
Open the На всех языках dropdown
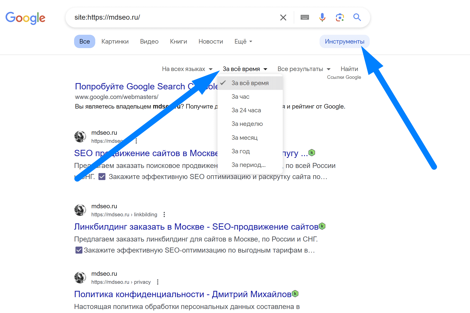tap(187, 69)
